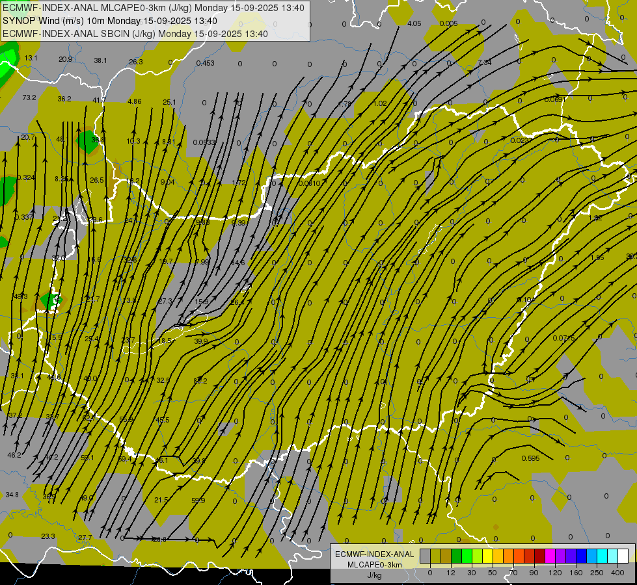
Task: Click the map value 4.05
Action: point(414,23)
